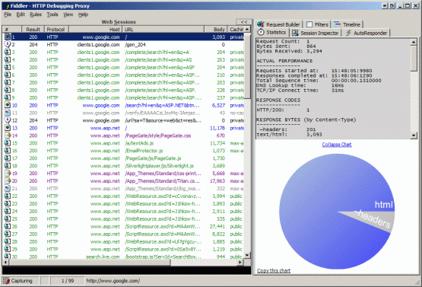Sort sessions by Body column
The height and width of the screenshot is (287, 422).
pyautogui.click(x=216, y=29)
